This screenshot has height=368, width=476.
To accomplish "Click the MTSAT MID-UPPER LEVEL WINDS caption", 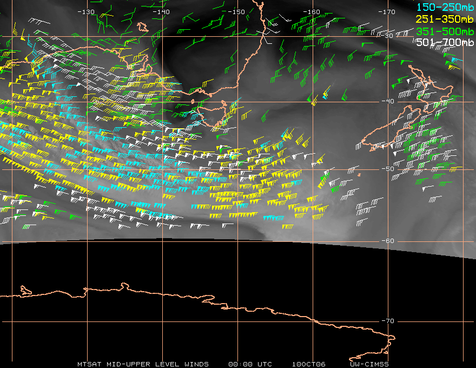I will (143, 364).
